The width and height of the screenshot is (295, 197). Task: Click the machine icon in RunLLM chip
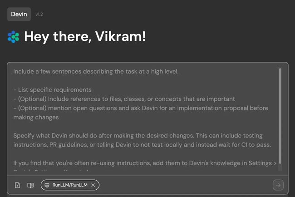47,185
